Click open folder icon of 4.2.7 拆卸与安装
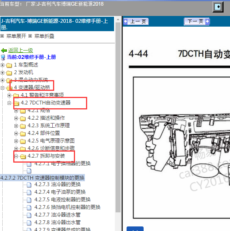This screenshot has width=230, height=231. point(23,156)
